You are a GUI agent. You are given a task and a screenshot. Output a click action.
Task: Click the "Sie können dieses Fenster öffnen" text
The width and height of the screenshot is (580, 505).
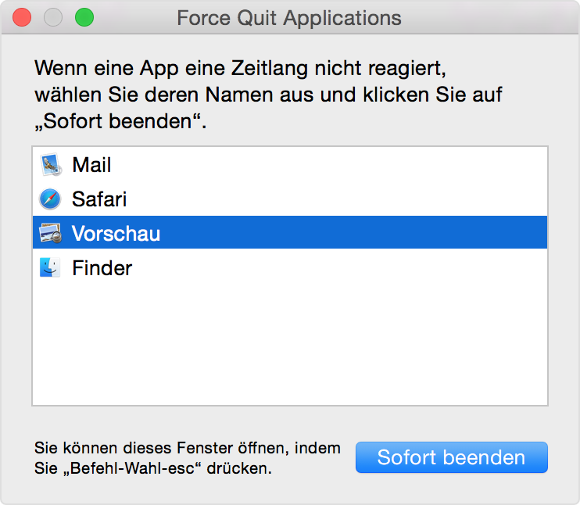[187, 449]
